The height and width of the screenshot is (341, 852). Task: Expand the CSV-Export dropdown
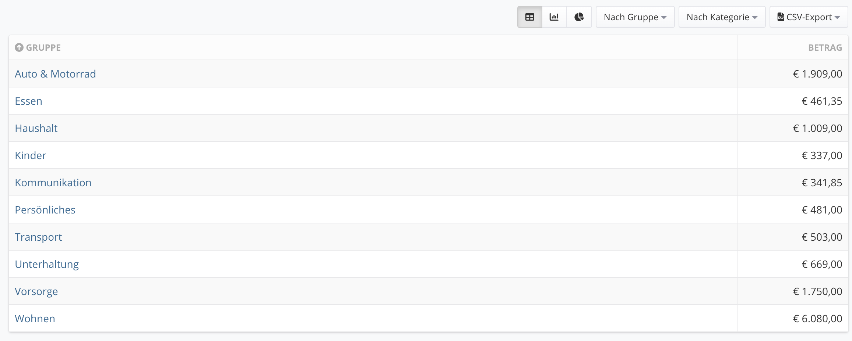click(809, 17)
